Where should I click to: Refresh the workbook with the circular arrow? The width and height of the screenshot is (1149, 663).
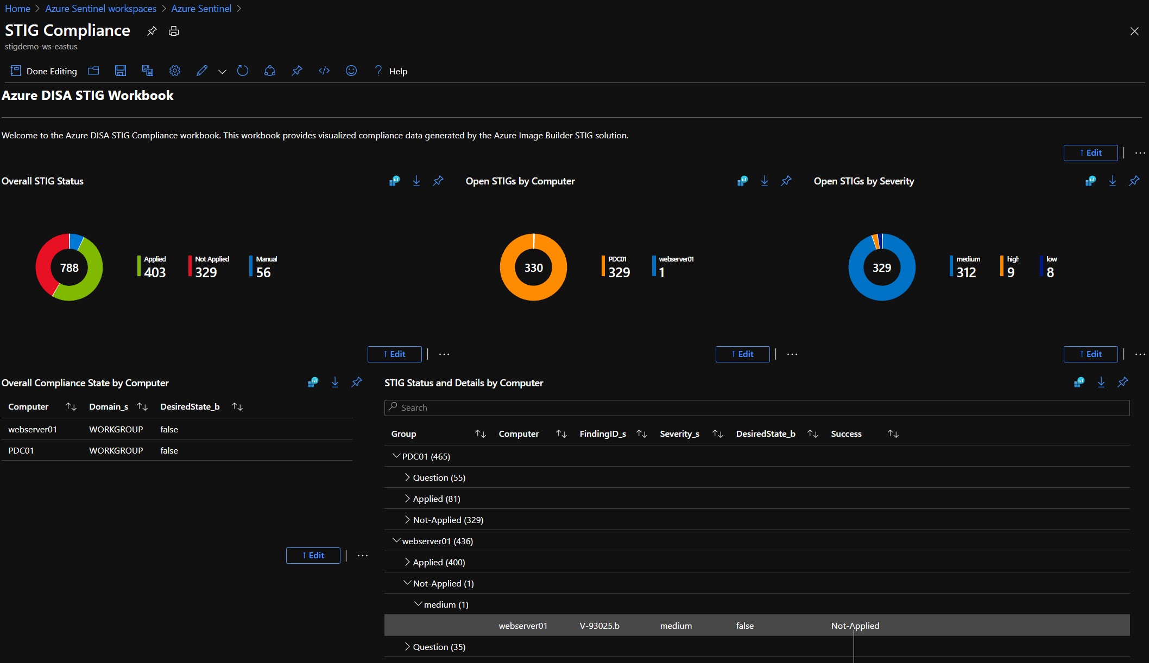[243, 71]
